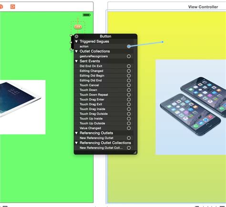Click the action segue connection circle
The image size is (226, 207).
[x=129, y=46]
